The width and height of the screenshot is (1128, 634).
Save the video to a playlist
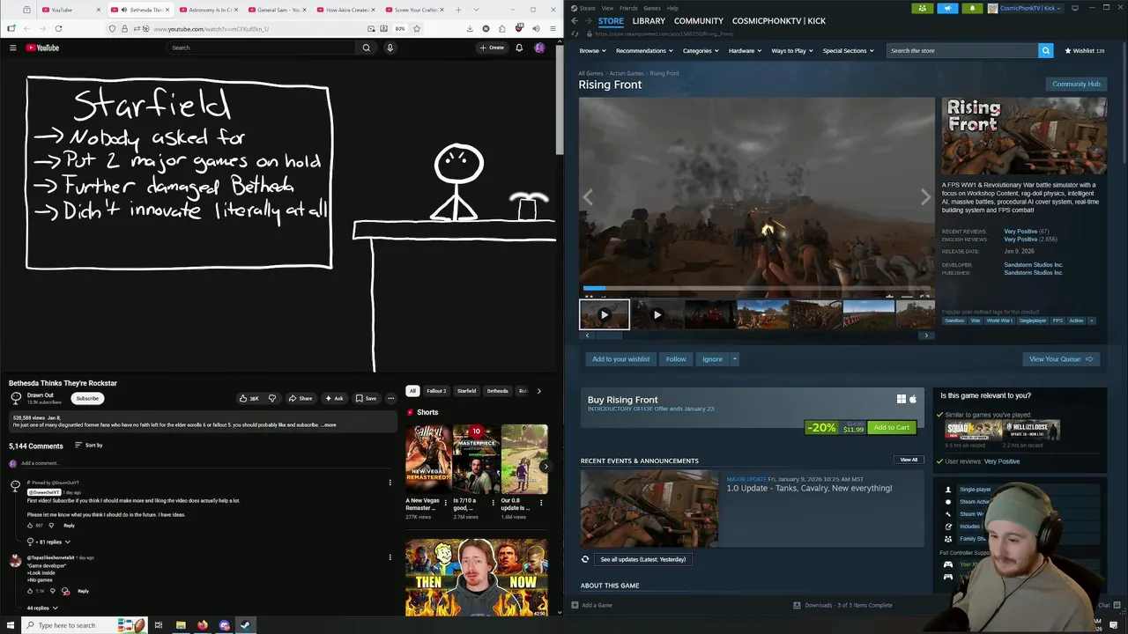tap(366, 398)
